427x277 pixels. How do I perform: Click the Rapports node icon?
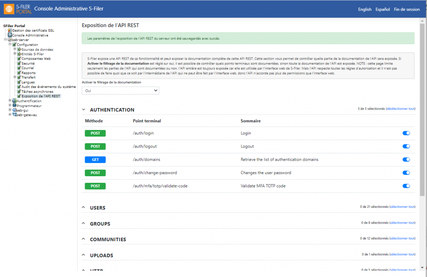[19, 72]
